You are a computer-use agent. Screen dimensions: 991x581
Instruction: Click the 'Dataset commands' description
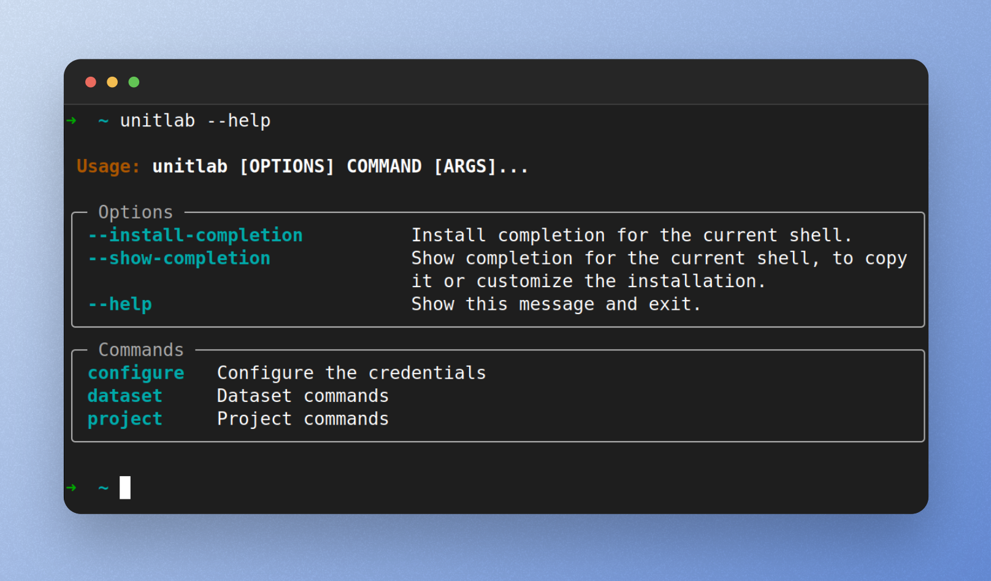303,396
